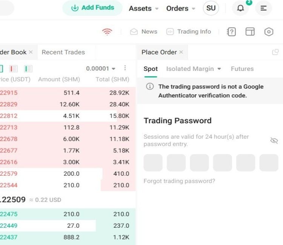Click the red network status wifi icon
Image resolution: width=283 pixels, height=245 pixels.
107,32
